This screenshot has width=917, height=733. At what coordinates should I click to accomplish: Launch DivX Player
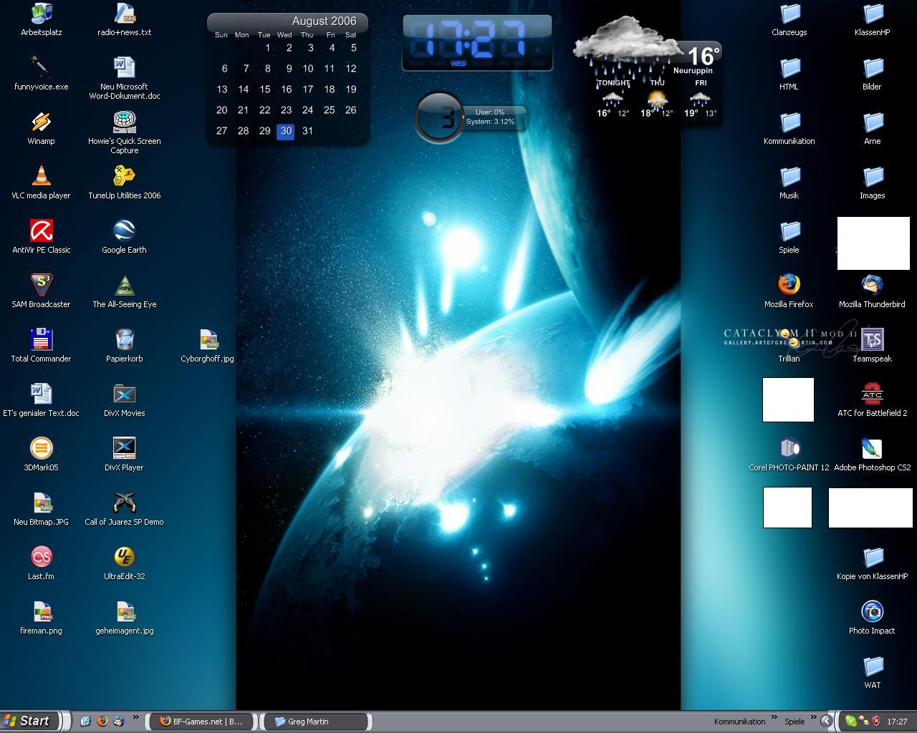(125, 455)
